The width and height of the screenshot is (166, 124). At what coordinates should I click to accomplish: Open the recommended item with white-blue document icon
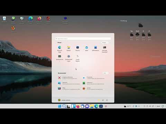(x=93, y=78)
